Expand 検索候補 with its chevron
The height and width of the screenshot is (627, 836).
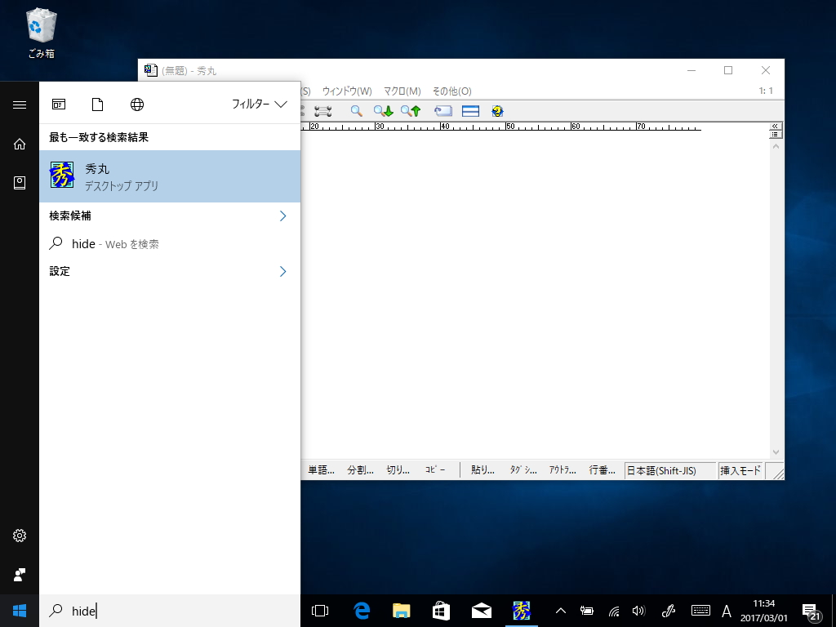(282, 216)
